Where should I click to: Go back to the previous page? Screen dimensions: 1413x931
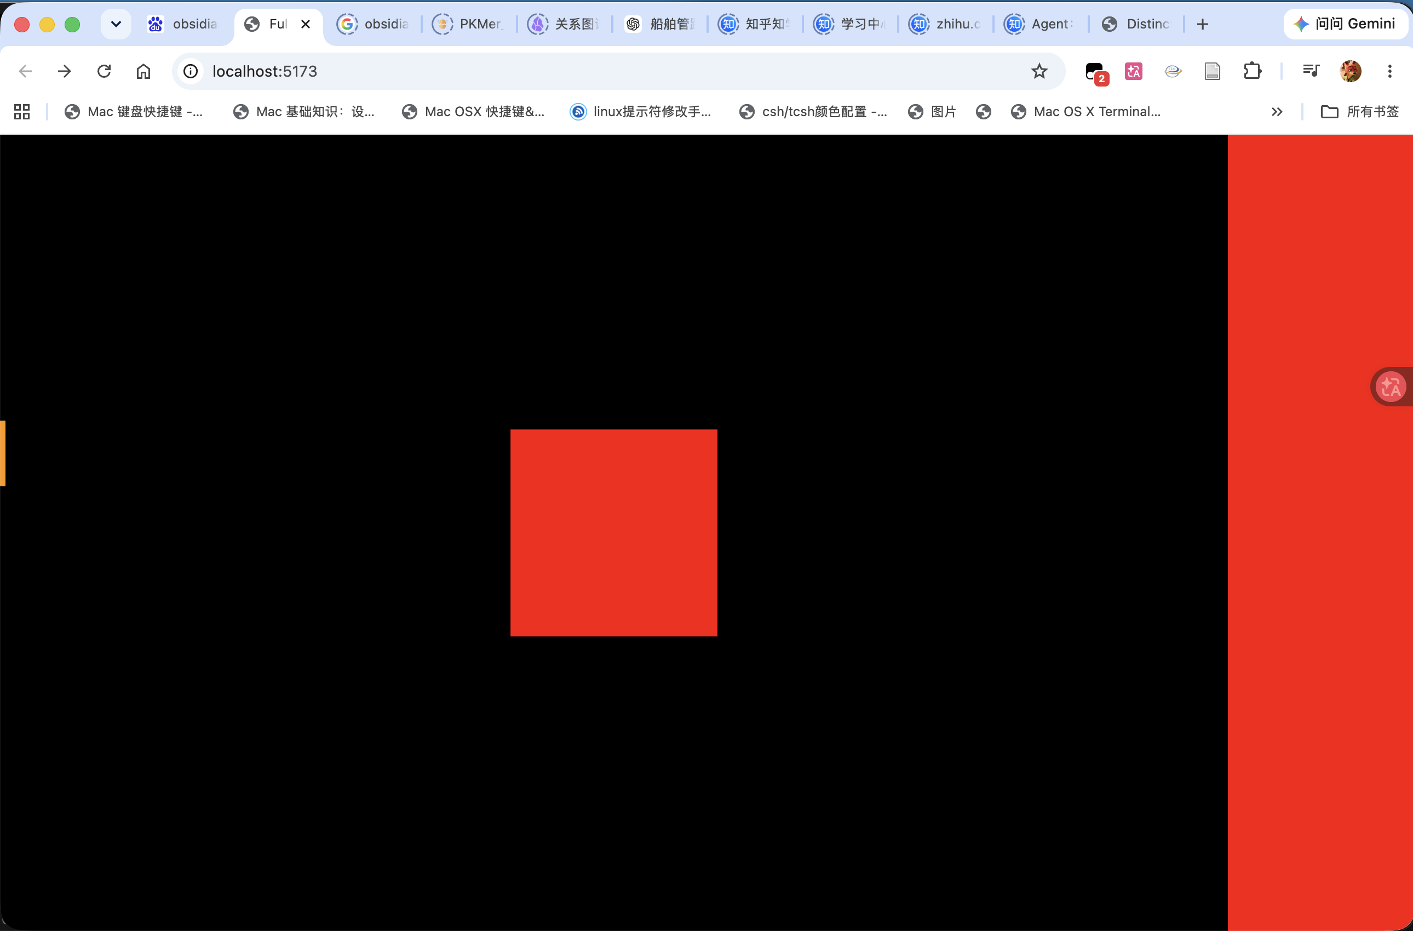point(25,71)
